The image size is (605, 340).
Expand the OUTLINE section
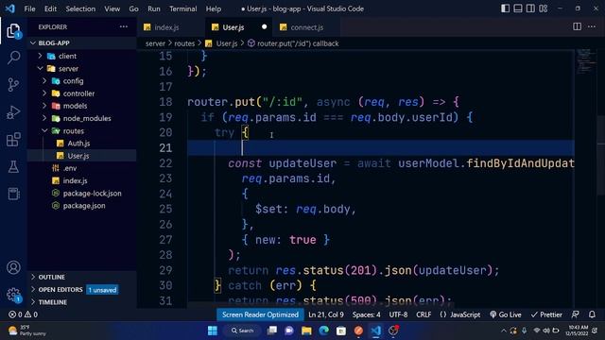pos(51,277)
